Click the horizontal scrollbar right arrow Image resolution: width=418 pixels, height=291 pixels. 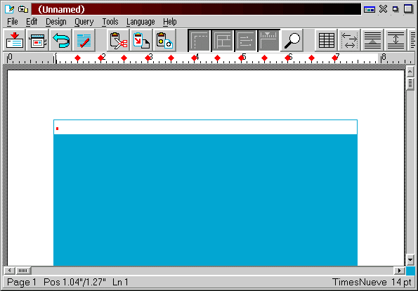pyautogui.click(x=399, y=271)
